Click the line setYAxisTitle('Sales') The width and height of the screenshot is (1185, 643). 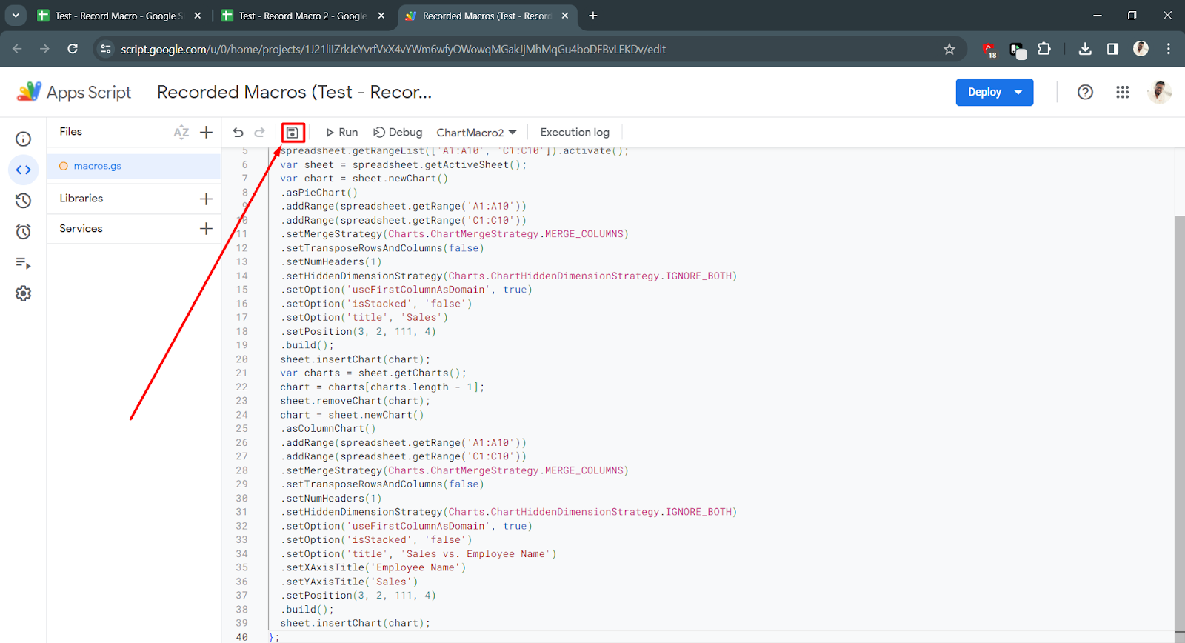tap(349, 582)
